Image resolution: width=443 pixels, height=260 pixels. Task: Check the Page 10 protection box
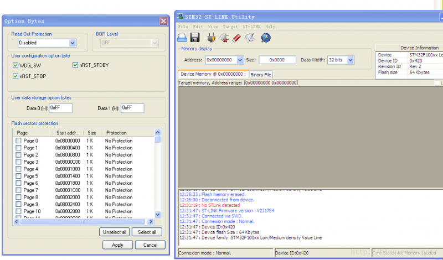18,211
